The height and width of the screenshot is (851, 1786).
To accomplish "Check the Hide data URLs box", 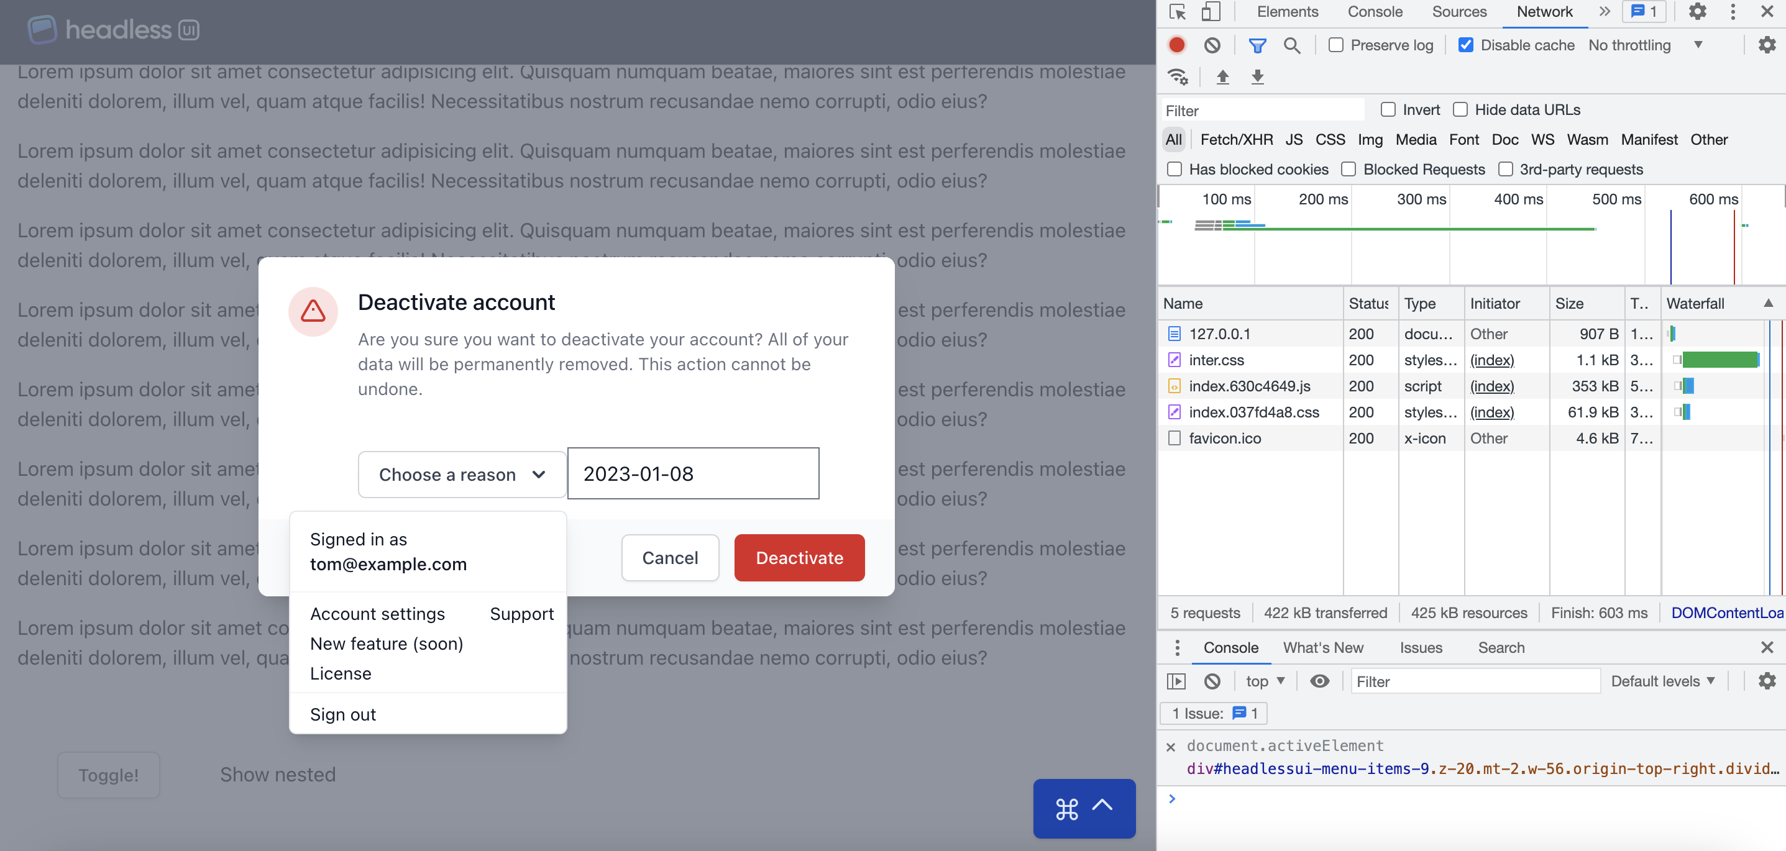I will point(1460,109).
